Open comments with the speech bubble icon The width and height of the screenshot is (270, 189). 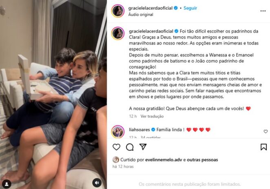[130, 147]
